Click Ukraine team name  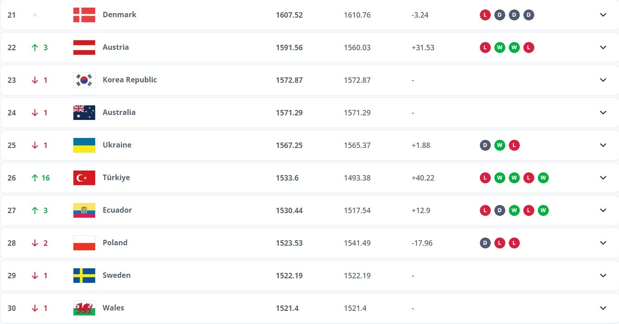[x=117, y=145]
